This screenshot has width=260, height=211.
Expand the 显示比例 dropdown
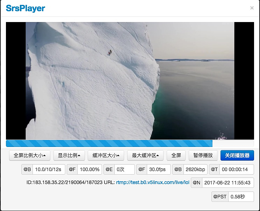pos(69,155)
